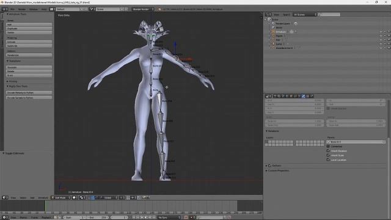Open the Playback menu in timeline
Screen dimensions: 391x220
click(x=46, y=218)
